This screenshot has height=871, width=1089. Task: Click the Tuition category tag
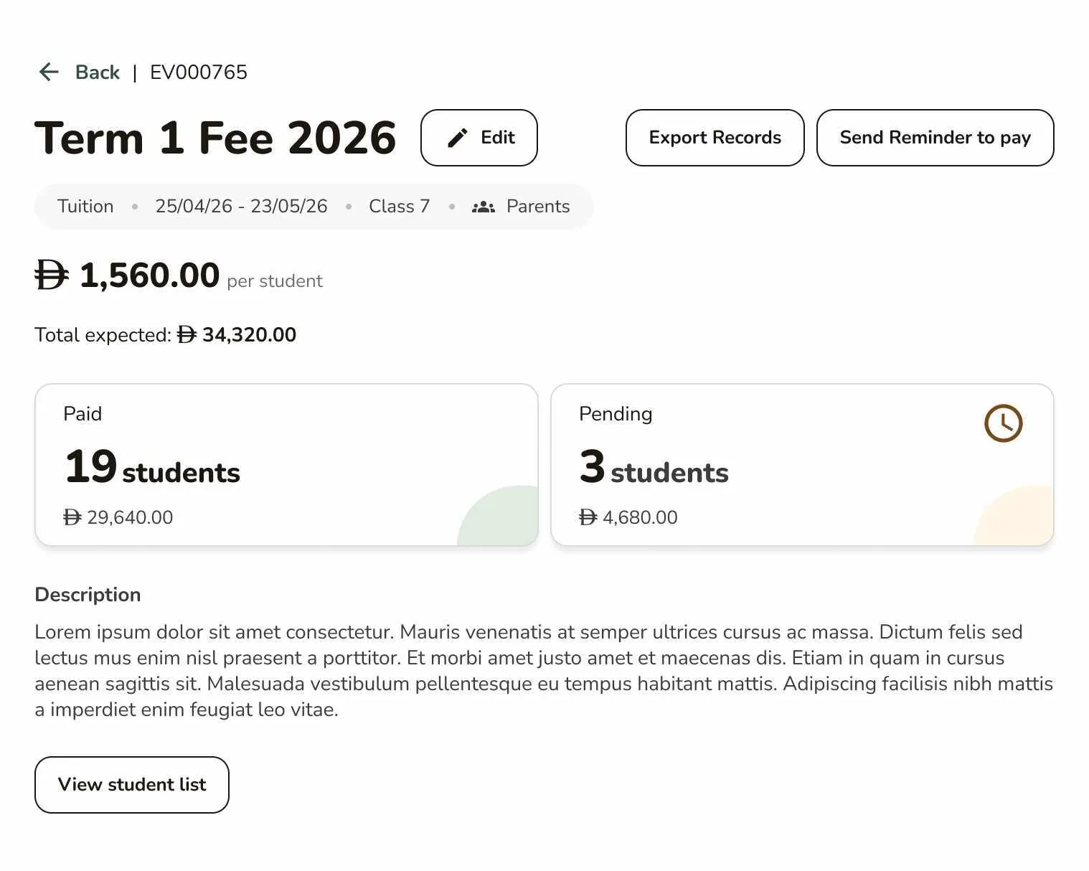pos(85,207)
